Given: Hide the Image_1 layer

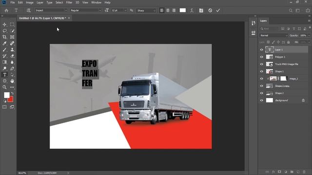Looking at the screenshot, I should [261, 79].
